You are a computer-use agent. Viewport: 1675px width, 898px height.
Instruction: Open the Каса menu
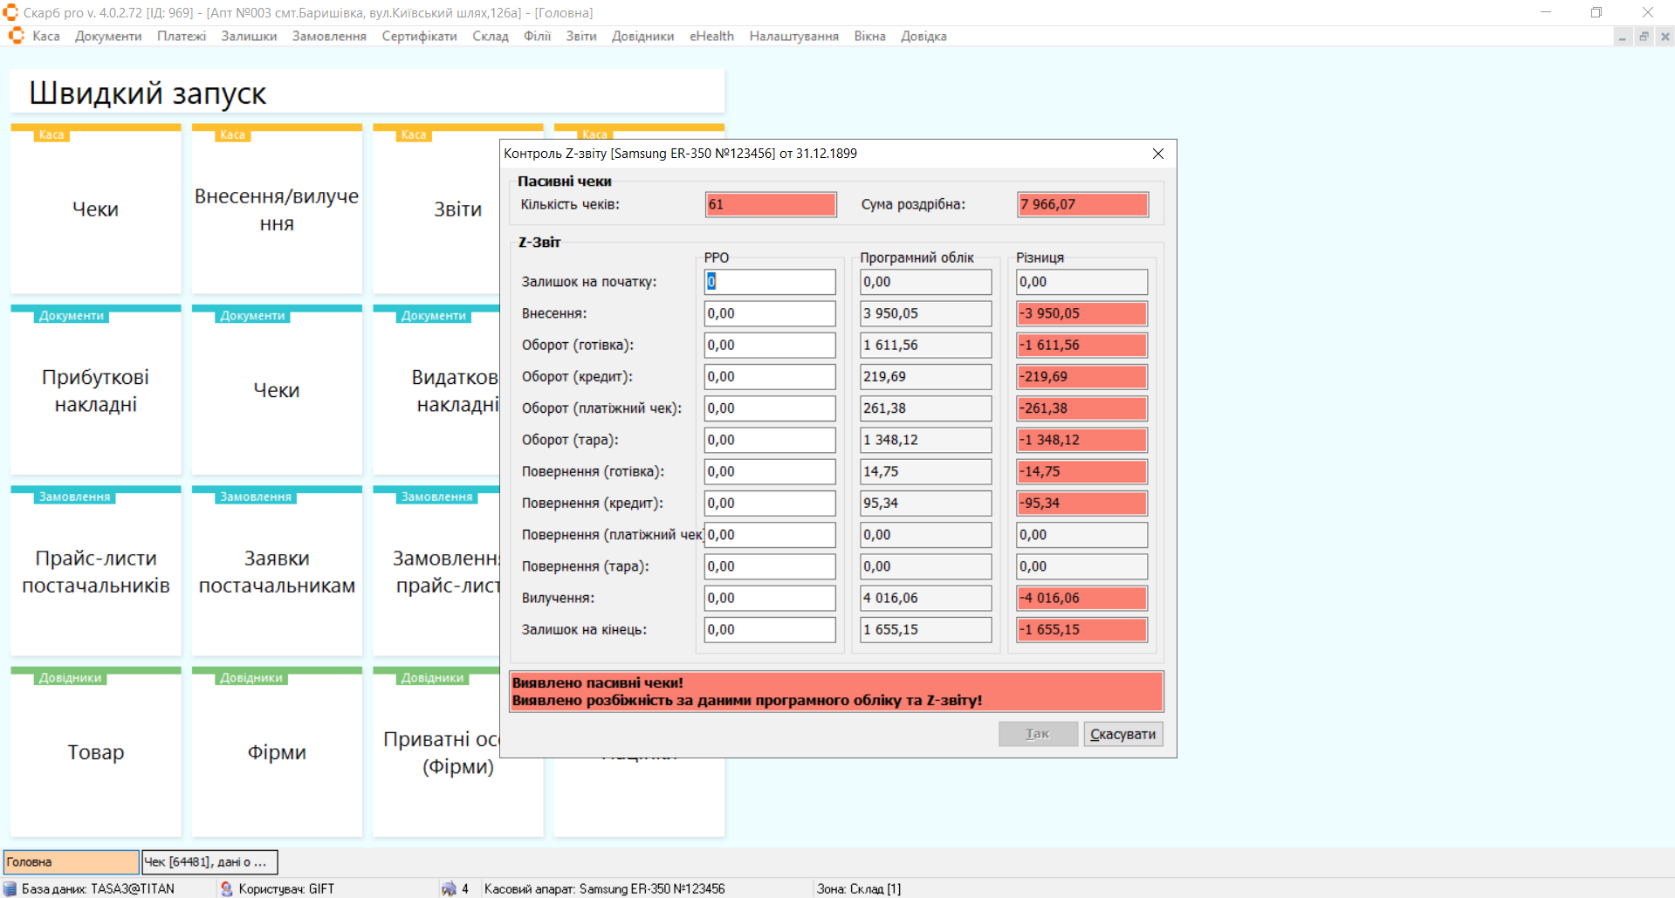(x=46, y=36)
